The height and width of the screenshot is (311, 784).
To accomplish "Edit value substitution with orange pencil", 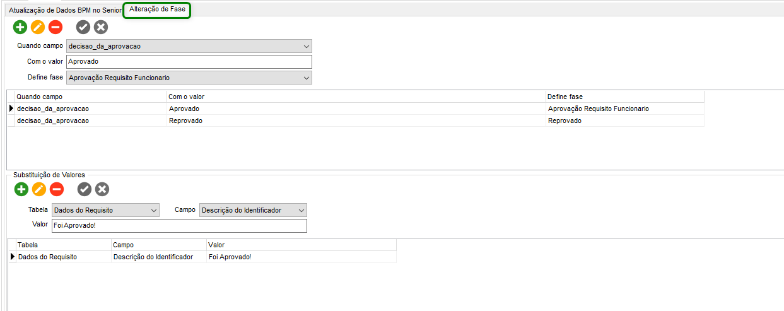I will (x=39, y=189).
